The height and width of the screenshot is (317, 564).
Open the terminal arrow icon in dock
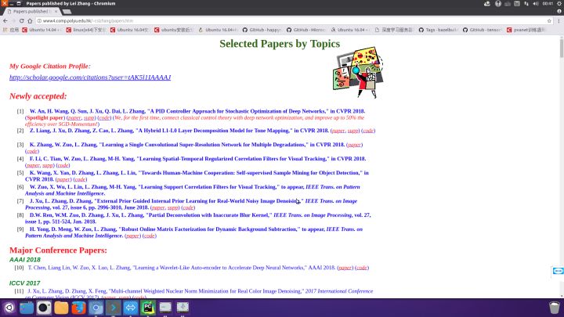(114, 308)
